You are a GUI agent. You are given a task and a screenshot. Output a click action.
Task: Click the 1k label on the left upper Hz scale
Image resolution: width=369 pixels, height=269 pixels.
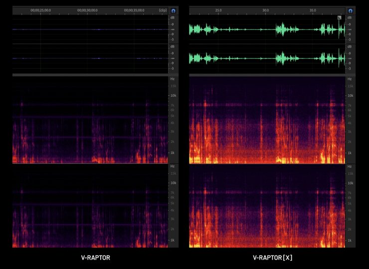point(173,153)
